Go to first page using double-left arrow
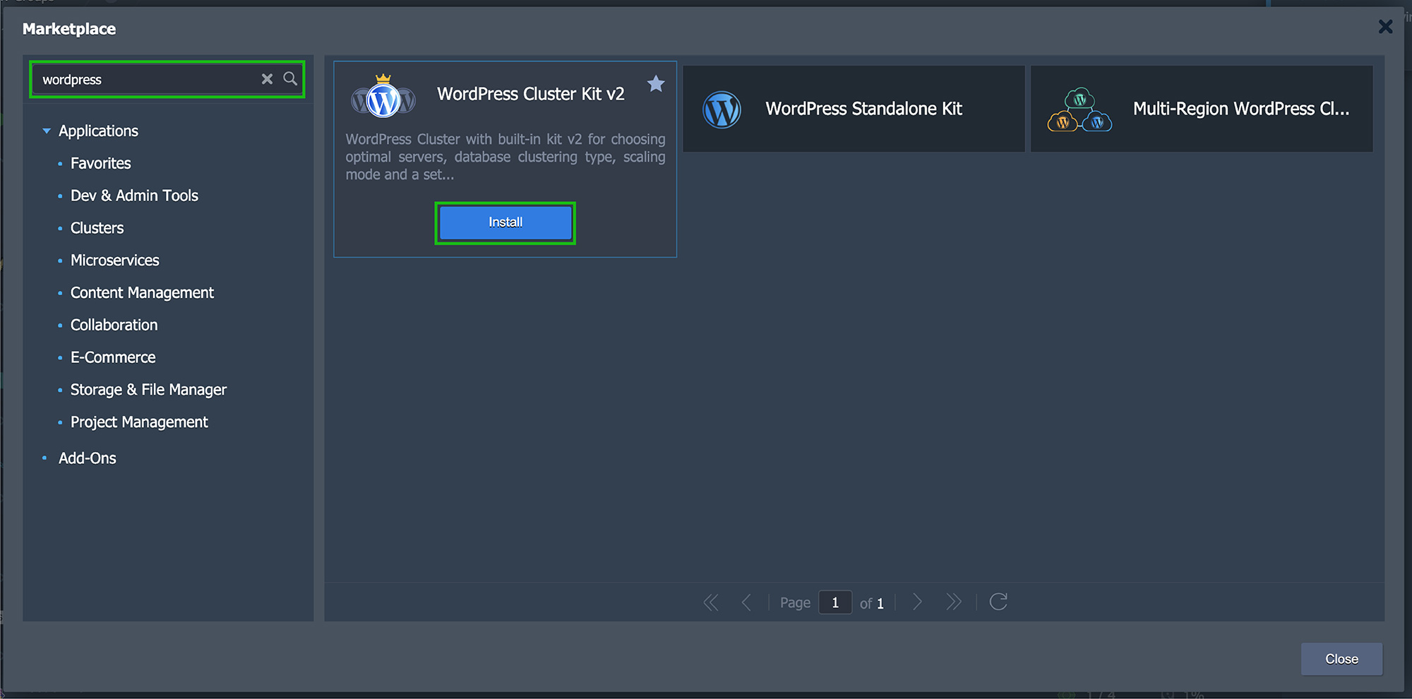This screenshot has height=699, width=1412. 711,602
